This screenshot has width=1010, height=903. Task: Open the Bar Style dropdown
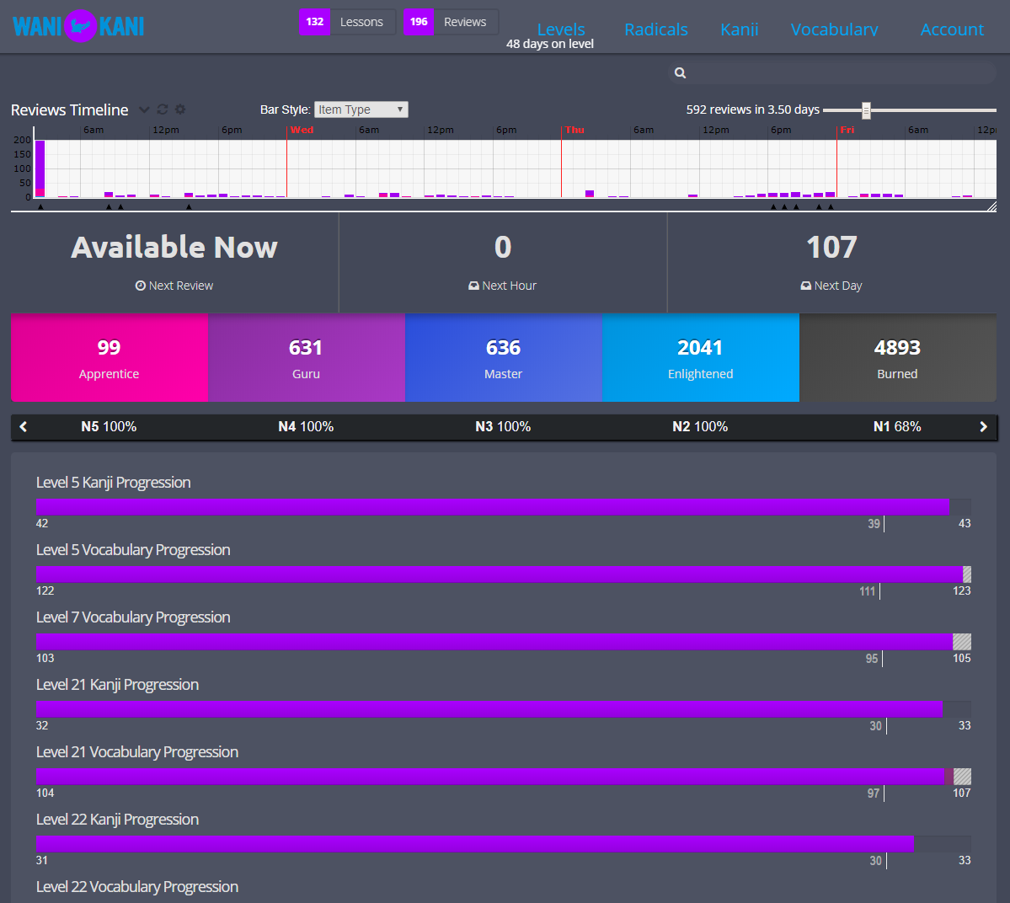[361, 110]
